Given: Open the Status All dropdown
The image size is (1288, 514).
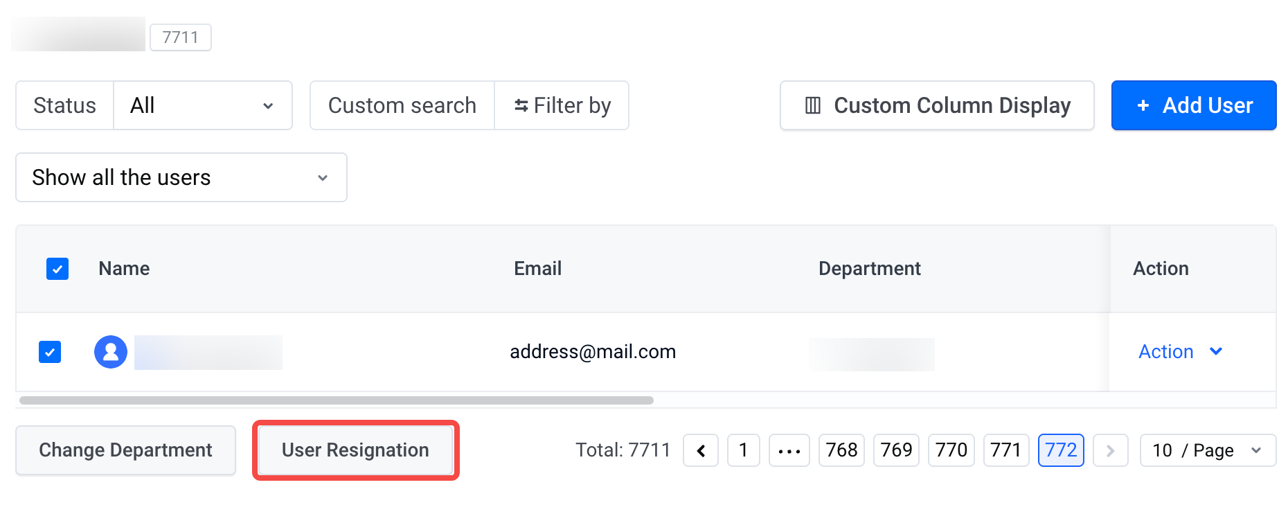Looking at the screenshot, I should pos(203,105).
